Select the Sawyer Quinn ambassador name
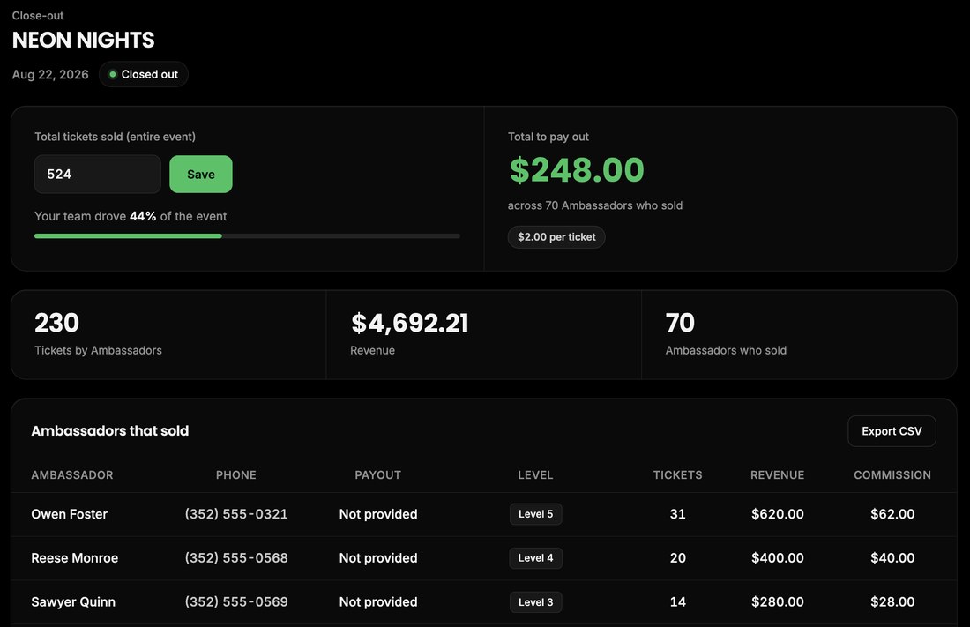Viewport: 970px width, 627px height. pyautogui.click(x=73, y=601)
